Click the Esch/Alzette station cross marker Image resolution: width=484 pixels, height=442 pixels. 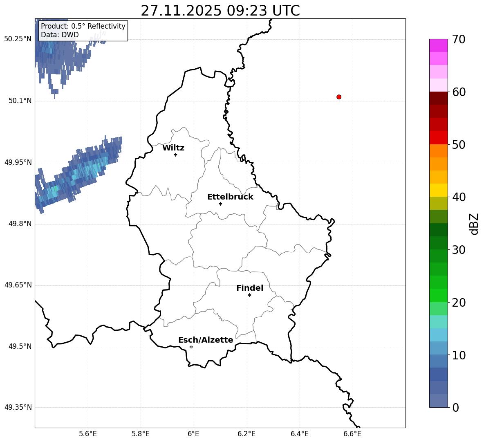tap(191, 347)
